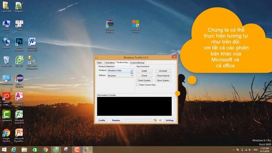Click the Check System button
This screenshot has height=153, width=272.
(144, 80)
